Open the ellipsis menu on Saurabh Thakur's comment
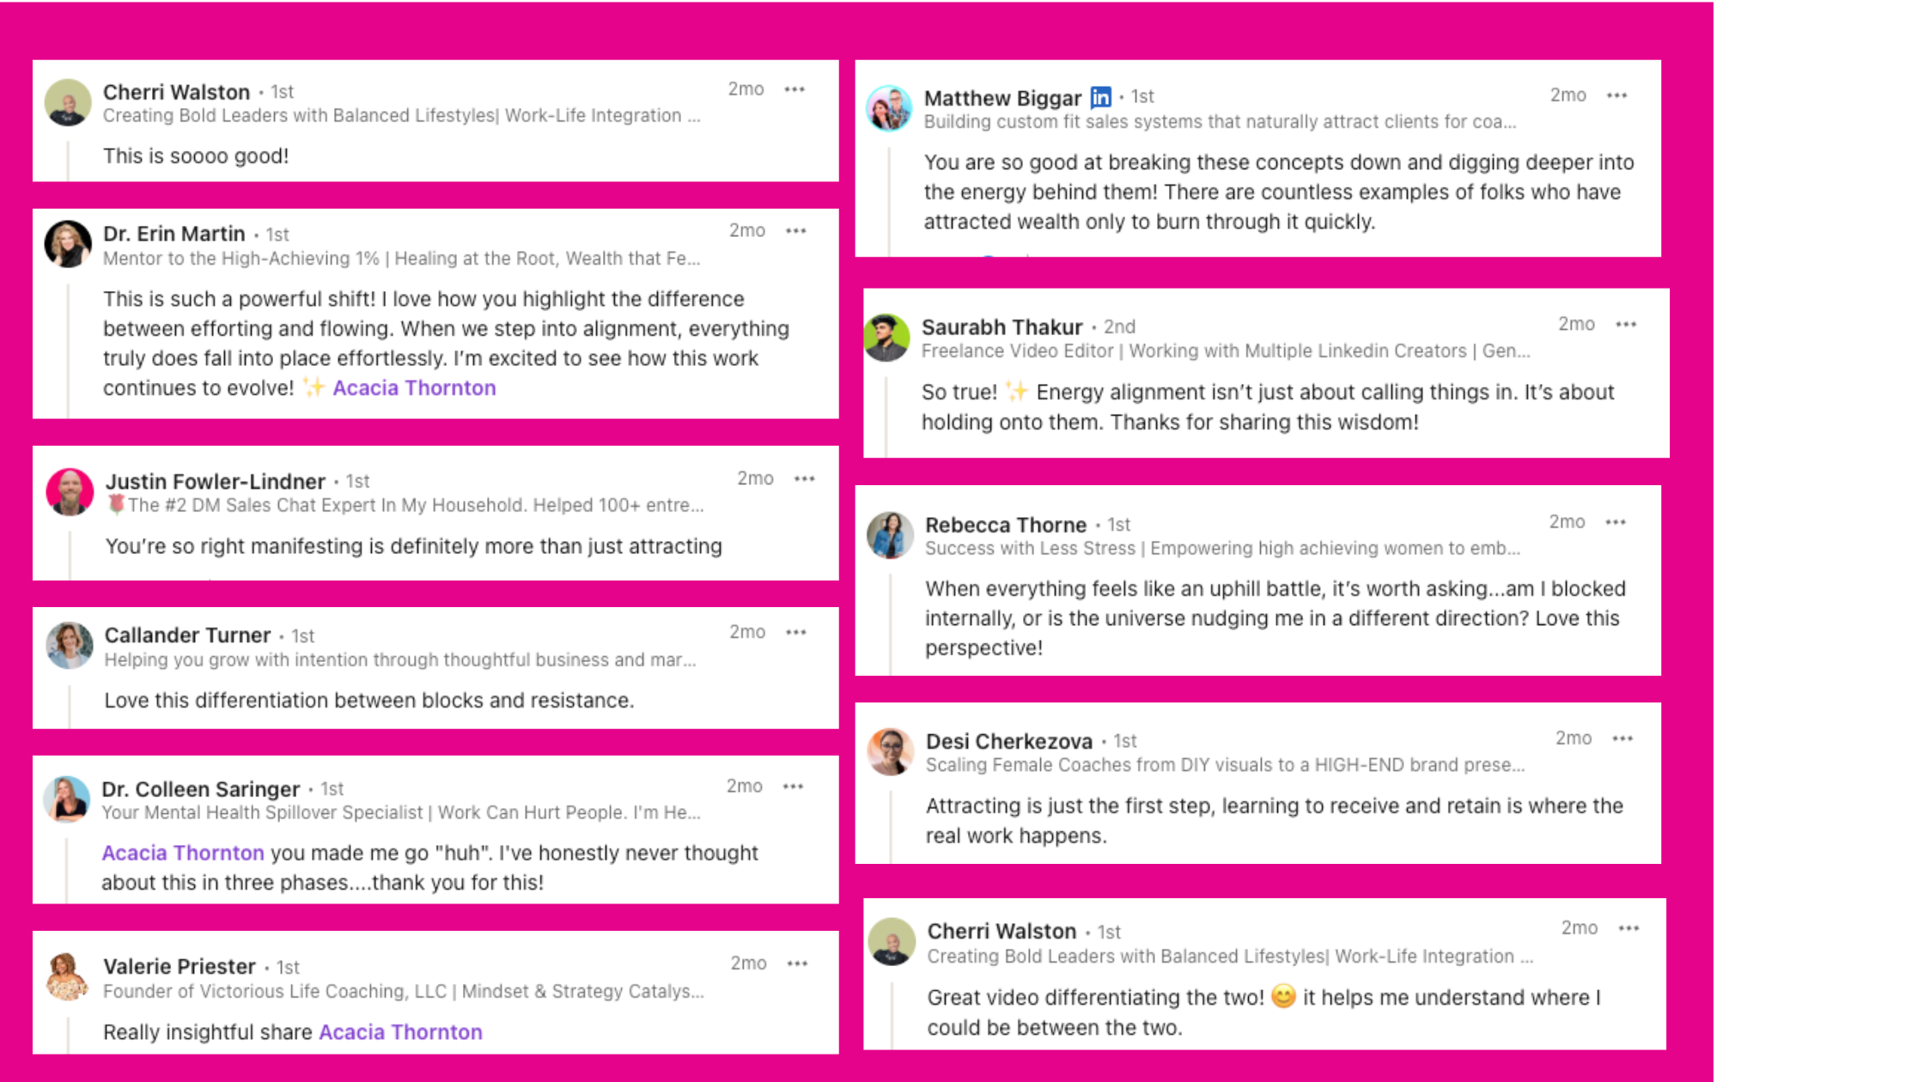Image resolution: width=1924 pixels, height=1082 pixels. pyautogui.click(x=1626, y=325)
